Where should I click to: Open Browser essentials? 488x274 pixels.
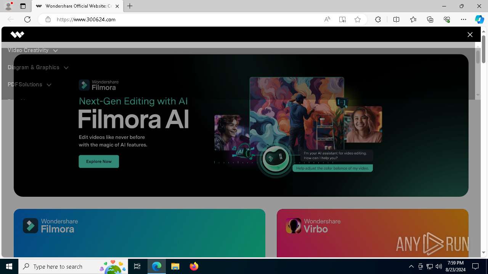click(447, 19)
